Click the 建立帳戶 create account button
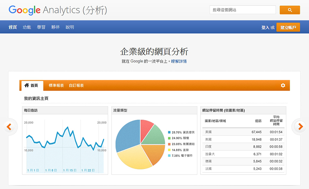The height and width of the screenshot is (189, 309). (x=288, y=27)
